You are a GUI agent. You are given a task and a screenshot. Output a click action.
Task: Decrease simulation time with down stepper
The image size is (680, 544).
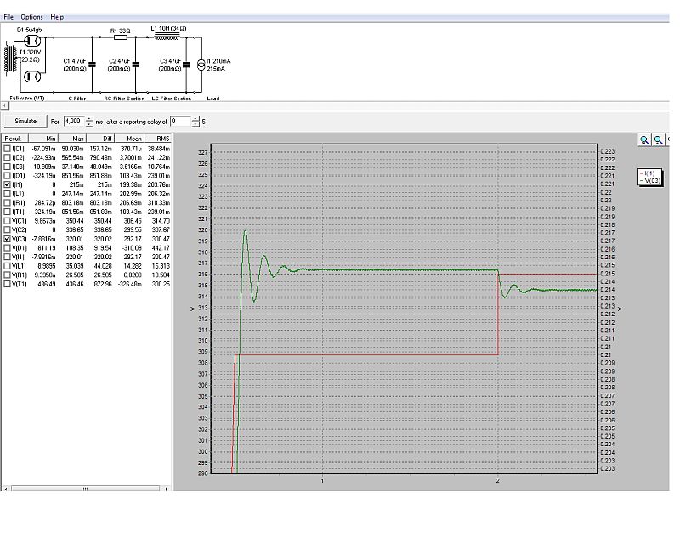coord(89,124)
